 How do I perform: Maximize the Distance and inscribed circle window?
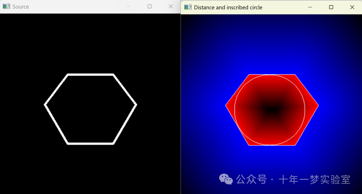click(331, 7)
